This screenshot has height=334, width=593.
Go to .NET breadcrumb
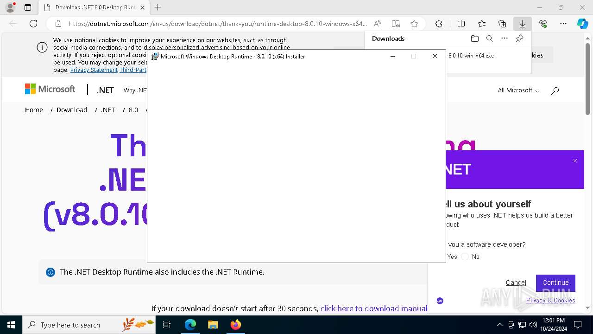coord(108,110)
